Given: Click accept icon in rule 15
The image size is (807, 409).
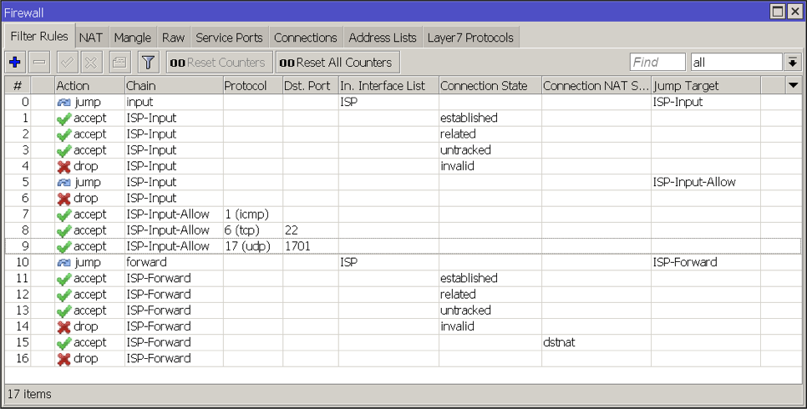Looking at the screenshot, I should (x=63, y=343).
